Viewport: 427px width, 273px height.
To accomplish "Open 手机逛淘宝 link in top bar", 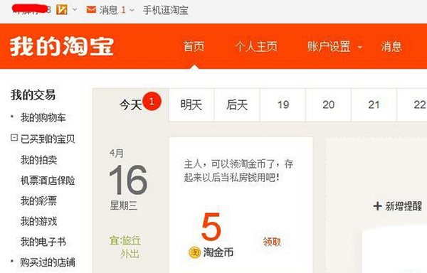I will 166,11.
